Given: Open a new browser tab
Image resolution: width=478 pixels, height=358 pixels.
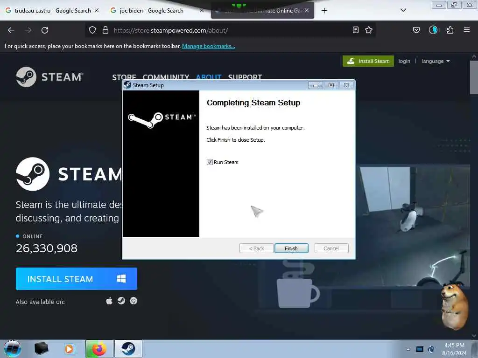Looking at the screenshot, I should point(324,11).
